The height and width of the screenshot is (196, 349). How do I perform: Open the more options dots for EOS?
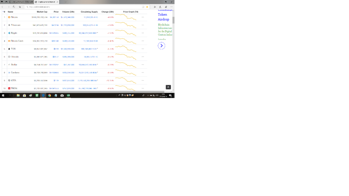[143, 49]
